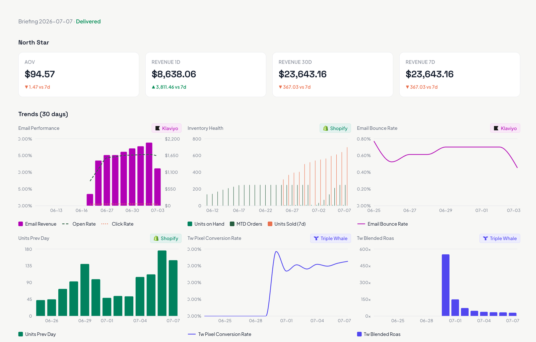The height and width of the screenshot is (342, 536).
Task: Click the Tw Pixel Conversion Rate legend
Action: [x=220, y=334]
